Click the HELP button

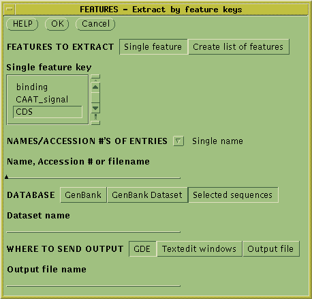[x=22, y=24]
